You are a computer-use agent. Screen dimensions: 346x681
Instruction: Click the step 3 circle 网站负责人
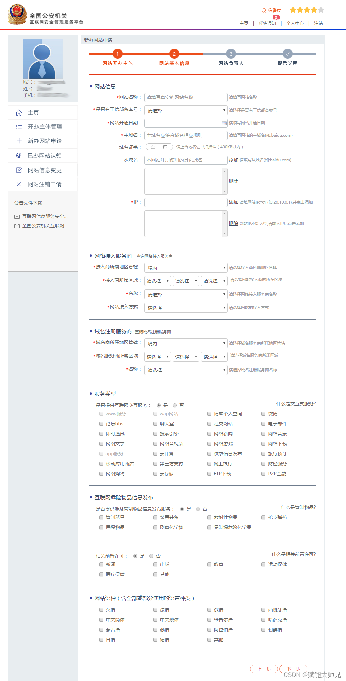coord(231,54)
